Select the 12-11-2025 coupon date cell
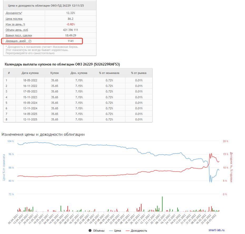The width and height of the screenshot is (245, 234). 30,119
